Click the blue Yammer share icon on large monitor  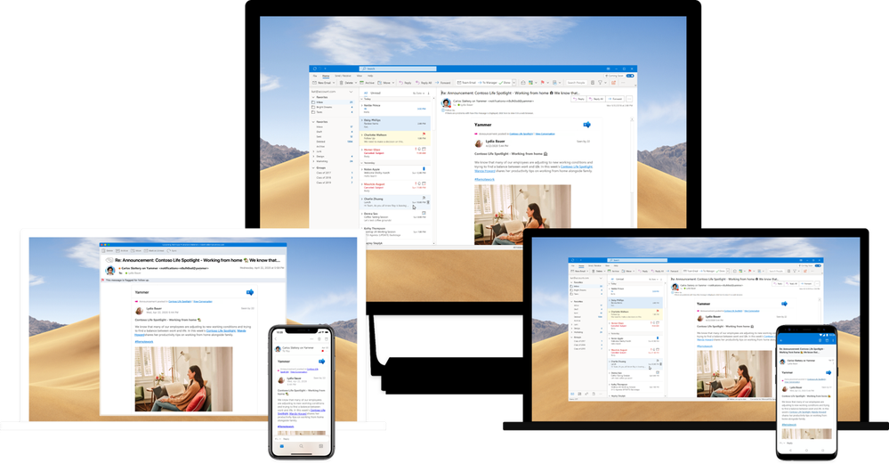point(586,124)
